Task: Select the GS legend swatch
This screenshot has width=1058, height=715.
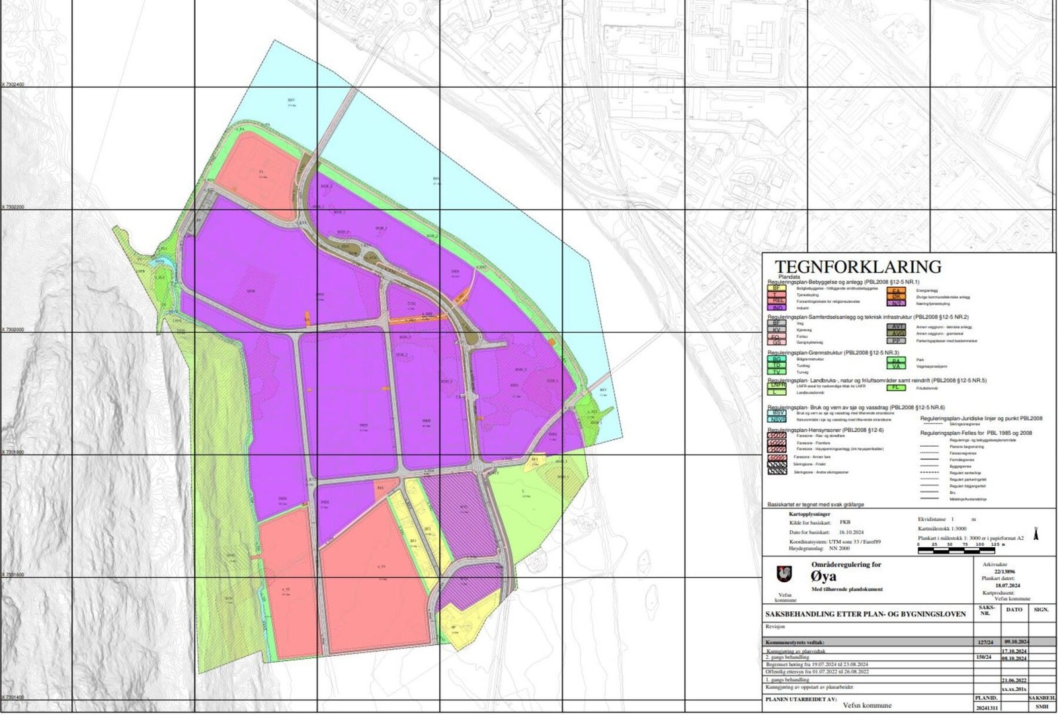Action: click(x=776, y=342)
